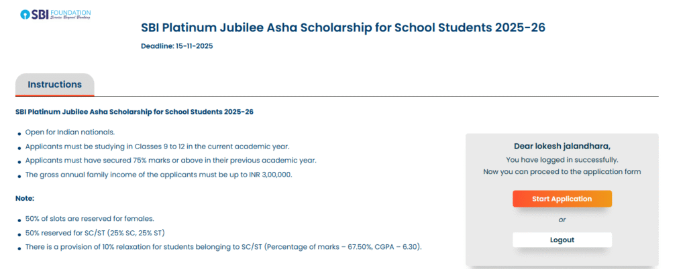Switch to the Instructions tab
This screenshot has height=269, width=687.
click(54, 85)
